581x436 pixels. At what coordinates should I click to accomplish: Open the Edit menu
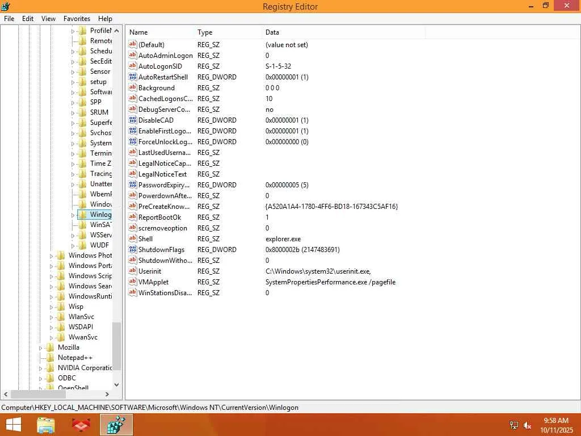[x=28, y=19]
